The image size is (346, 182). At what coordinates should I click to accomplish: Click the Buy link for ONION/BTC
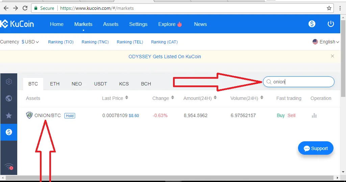(x=281, y=116)
